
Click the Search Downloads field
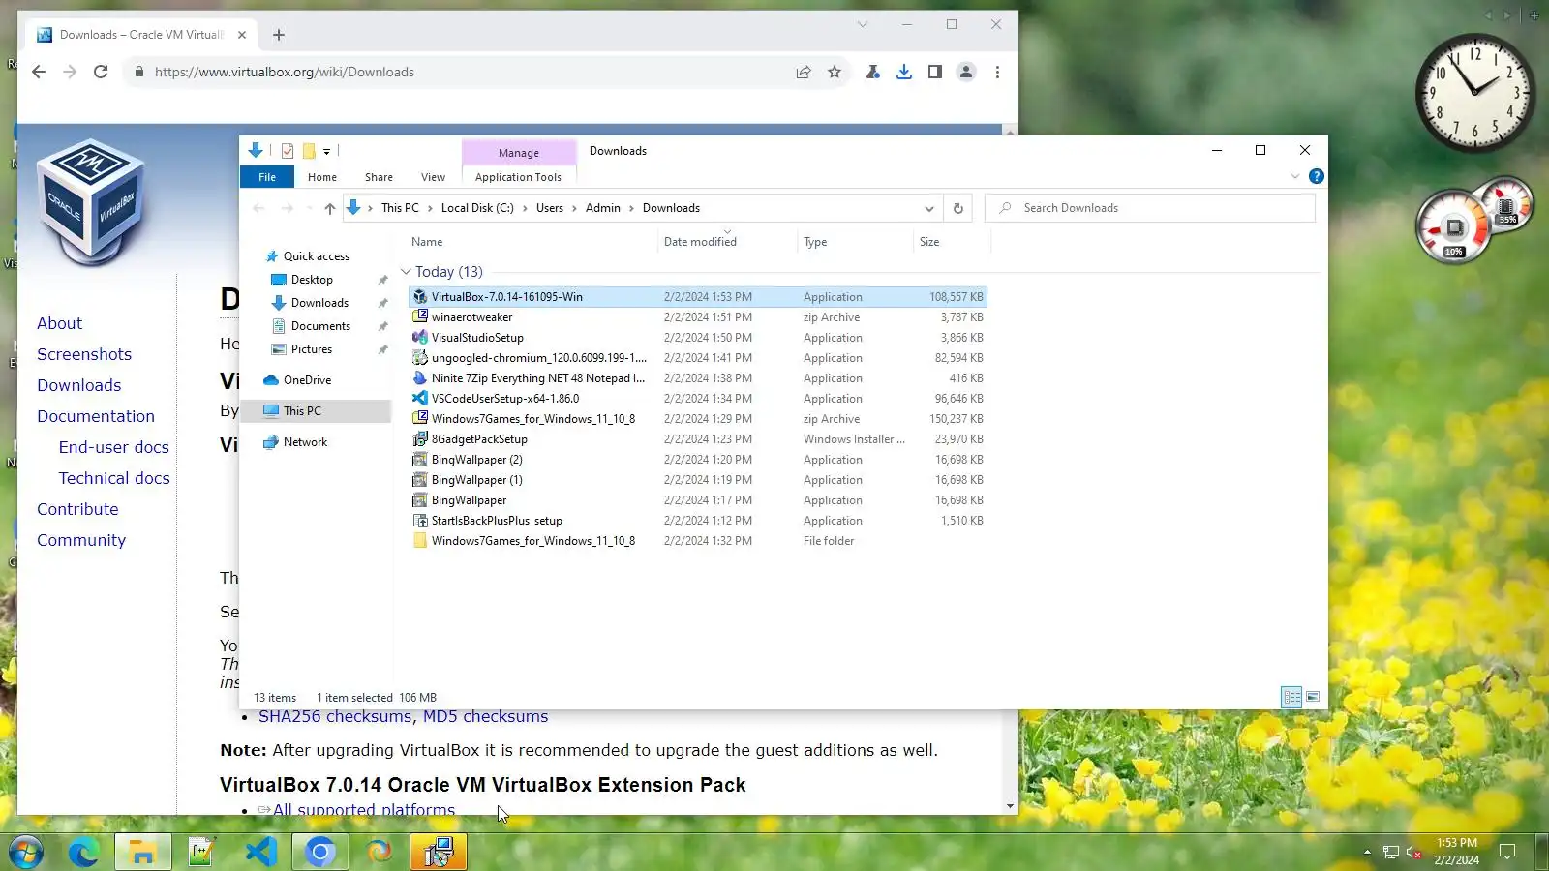coord(1150,208)
